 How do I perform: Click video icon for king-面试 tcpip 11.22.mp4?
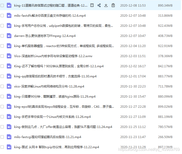9,147
